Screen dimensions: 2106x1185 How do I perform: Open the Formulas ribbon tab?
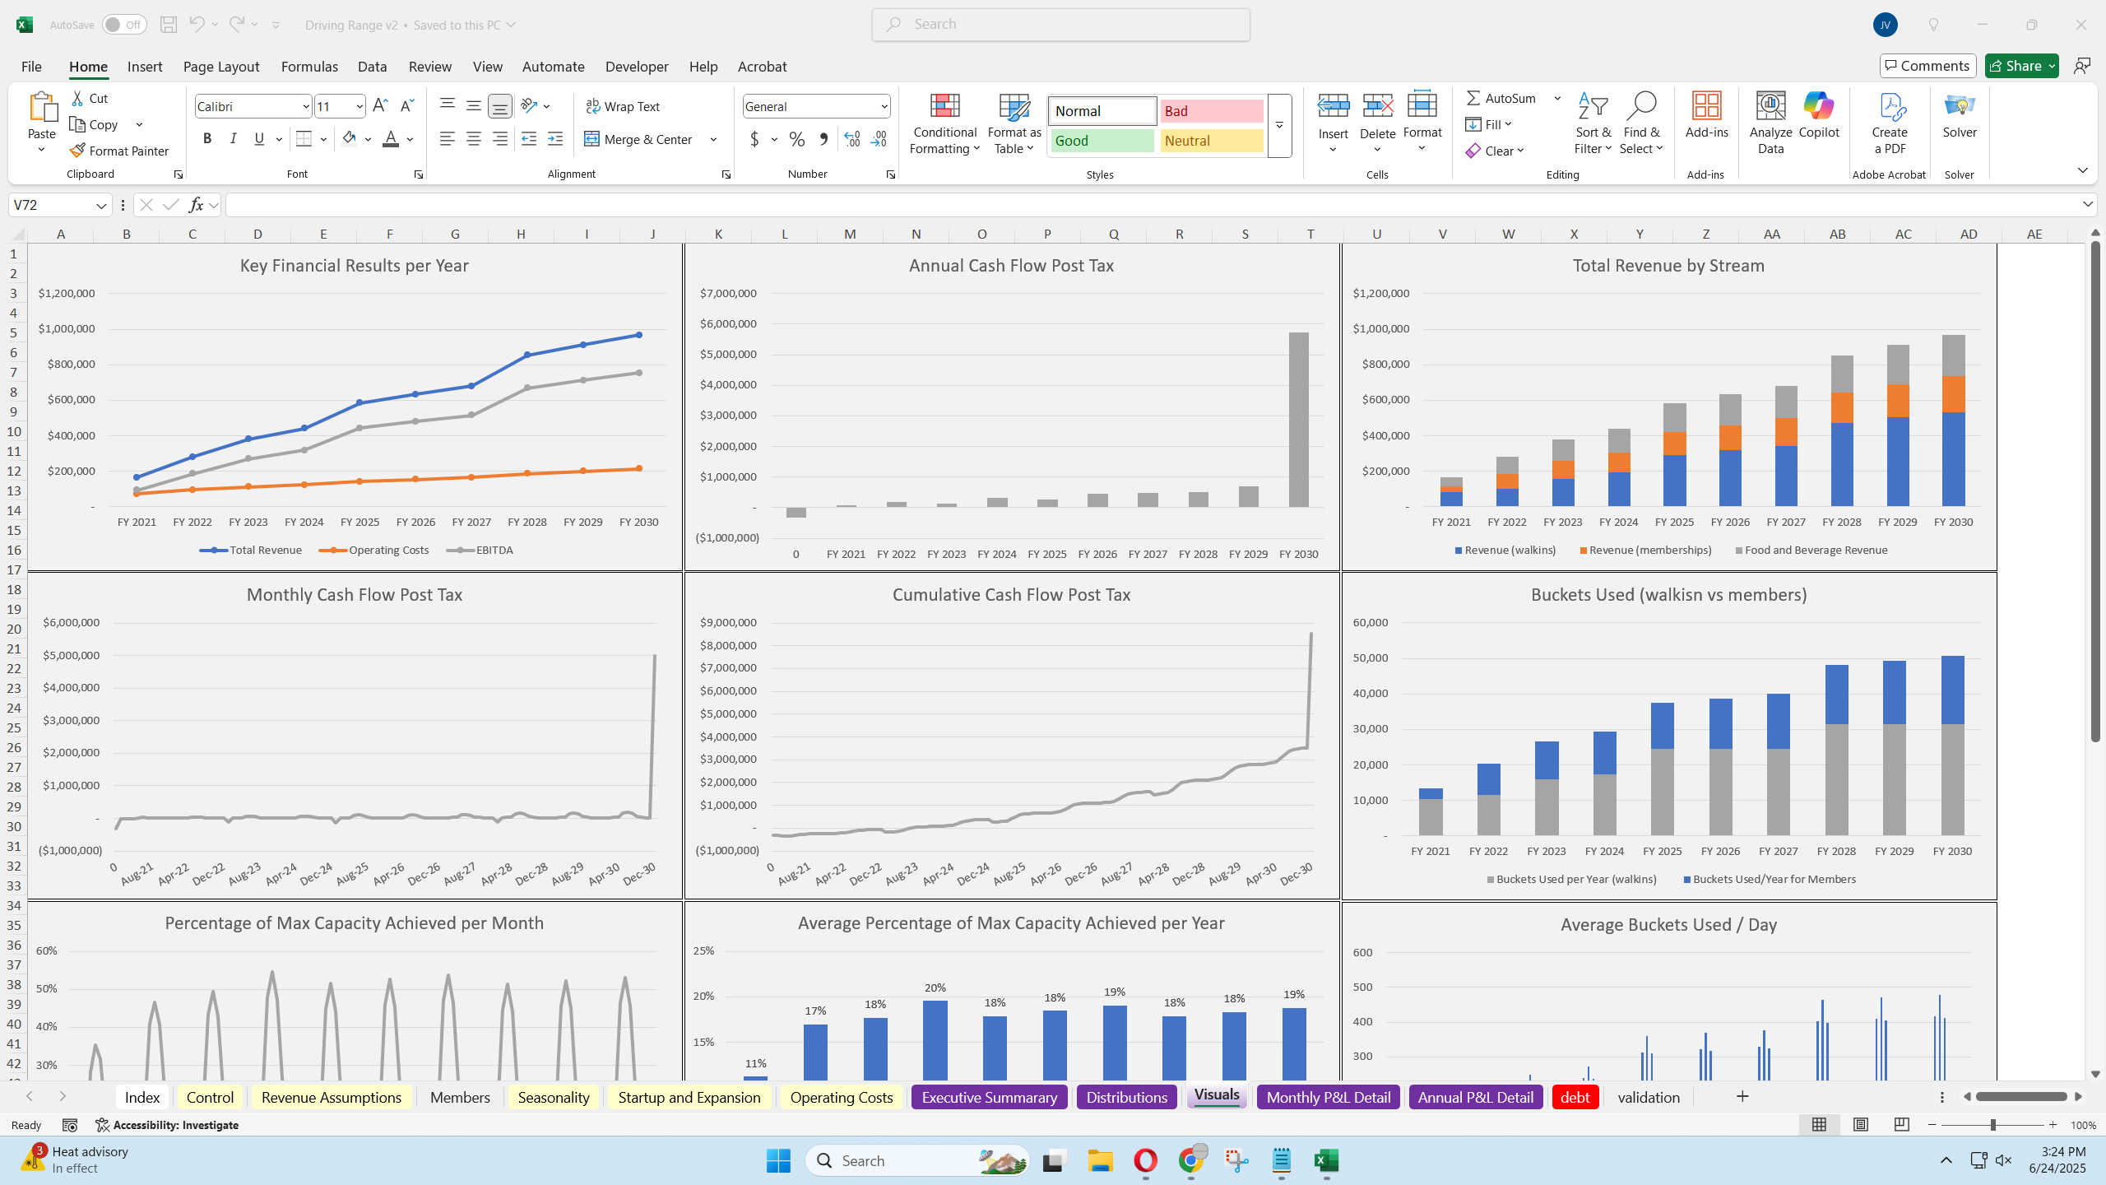tap(309, 67)
